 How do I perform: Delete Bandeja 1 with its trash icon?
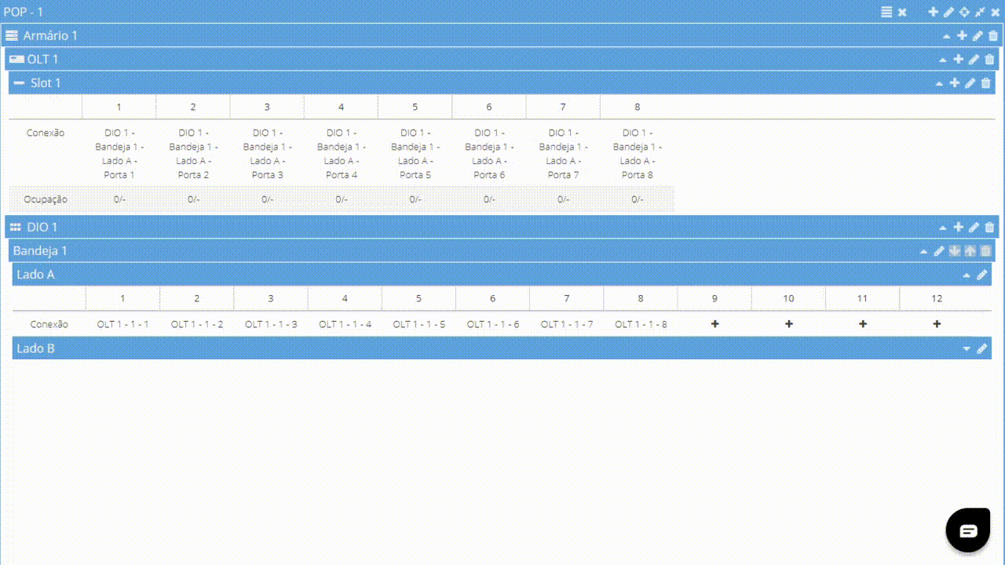[986, 250]
